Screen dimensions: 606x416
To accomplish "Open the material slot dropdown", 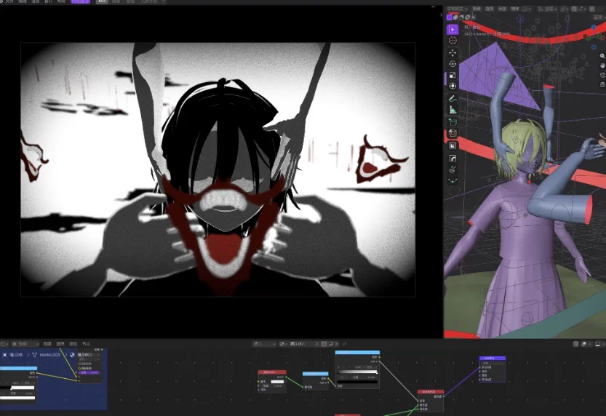I will (264, 344).
